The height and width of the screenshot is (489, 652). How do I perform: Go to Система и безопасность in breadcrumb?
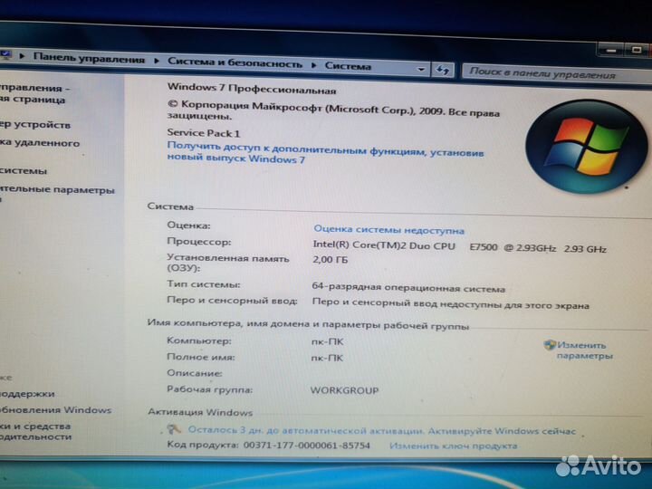pyautogui.click(x=235, y=62)
